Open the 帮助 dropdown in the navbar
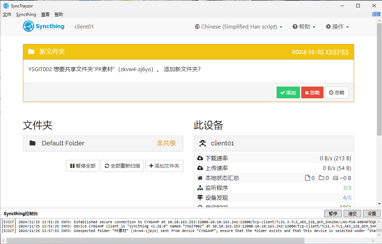This screenshot has height=244, width=382. click(304, 26)
